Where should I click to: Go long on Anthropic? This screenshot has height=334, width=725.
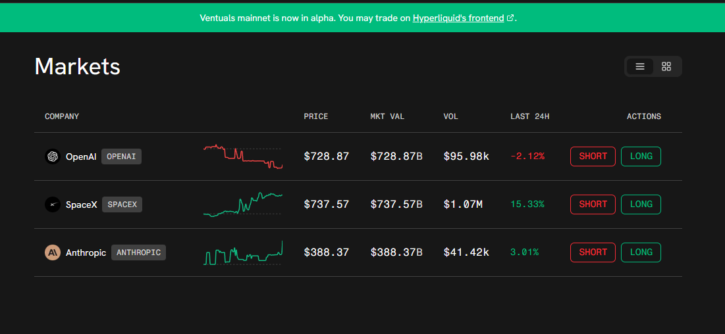coord(641,252)
